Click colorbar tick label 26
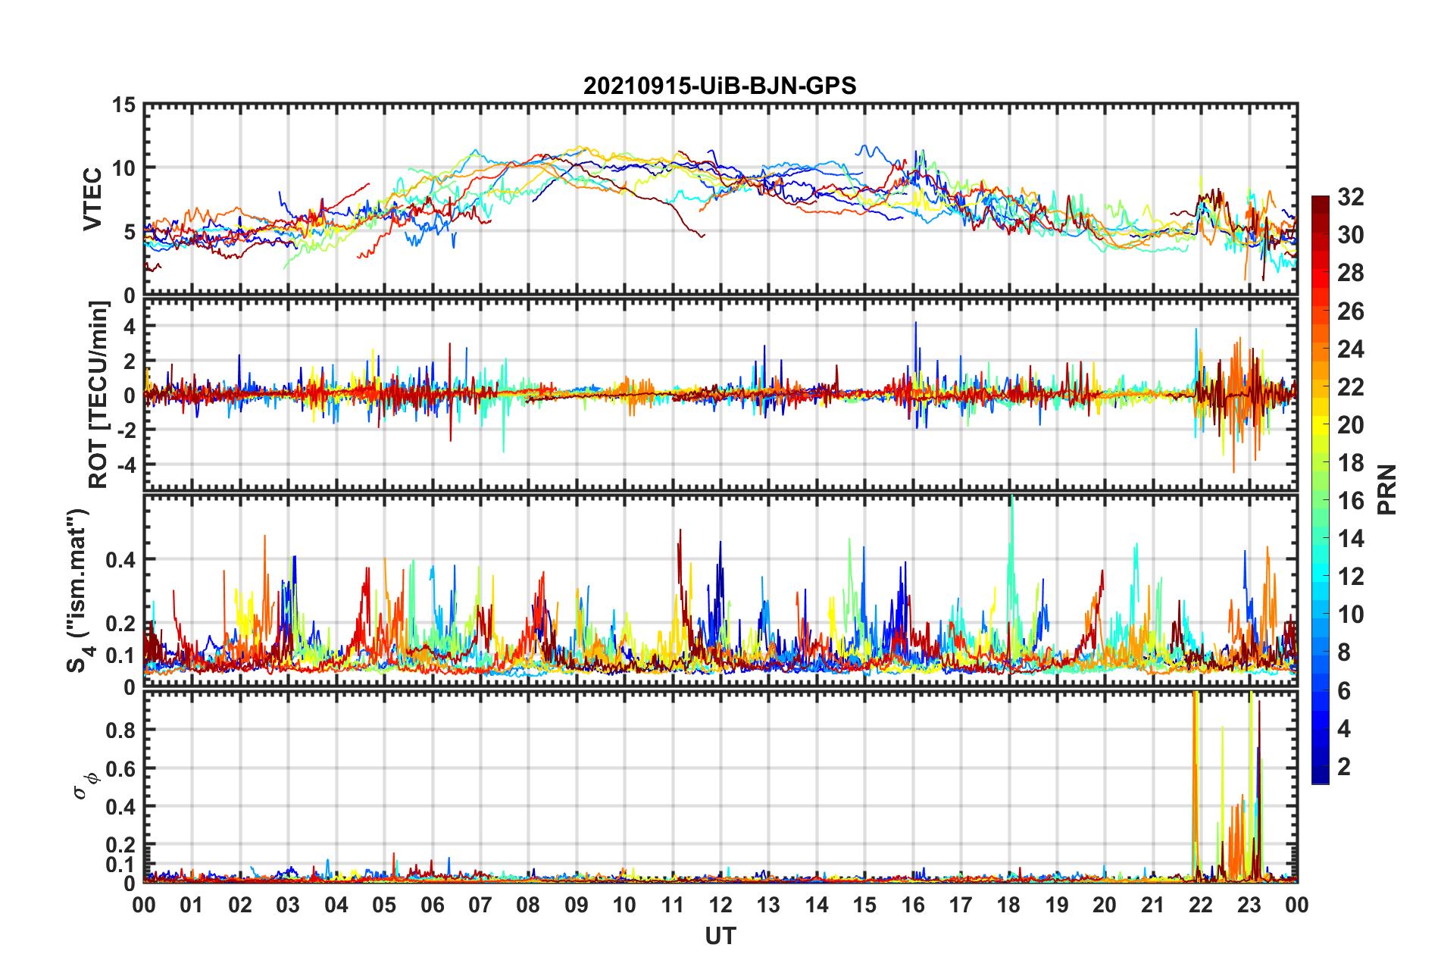Screen dimensions: 1441x979 [1350, 311]
